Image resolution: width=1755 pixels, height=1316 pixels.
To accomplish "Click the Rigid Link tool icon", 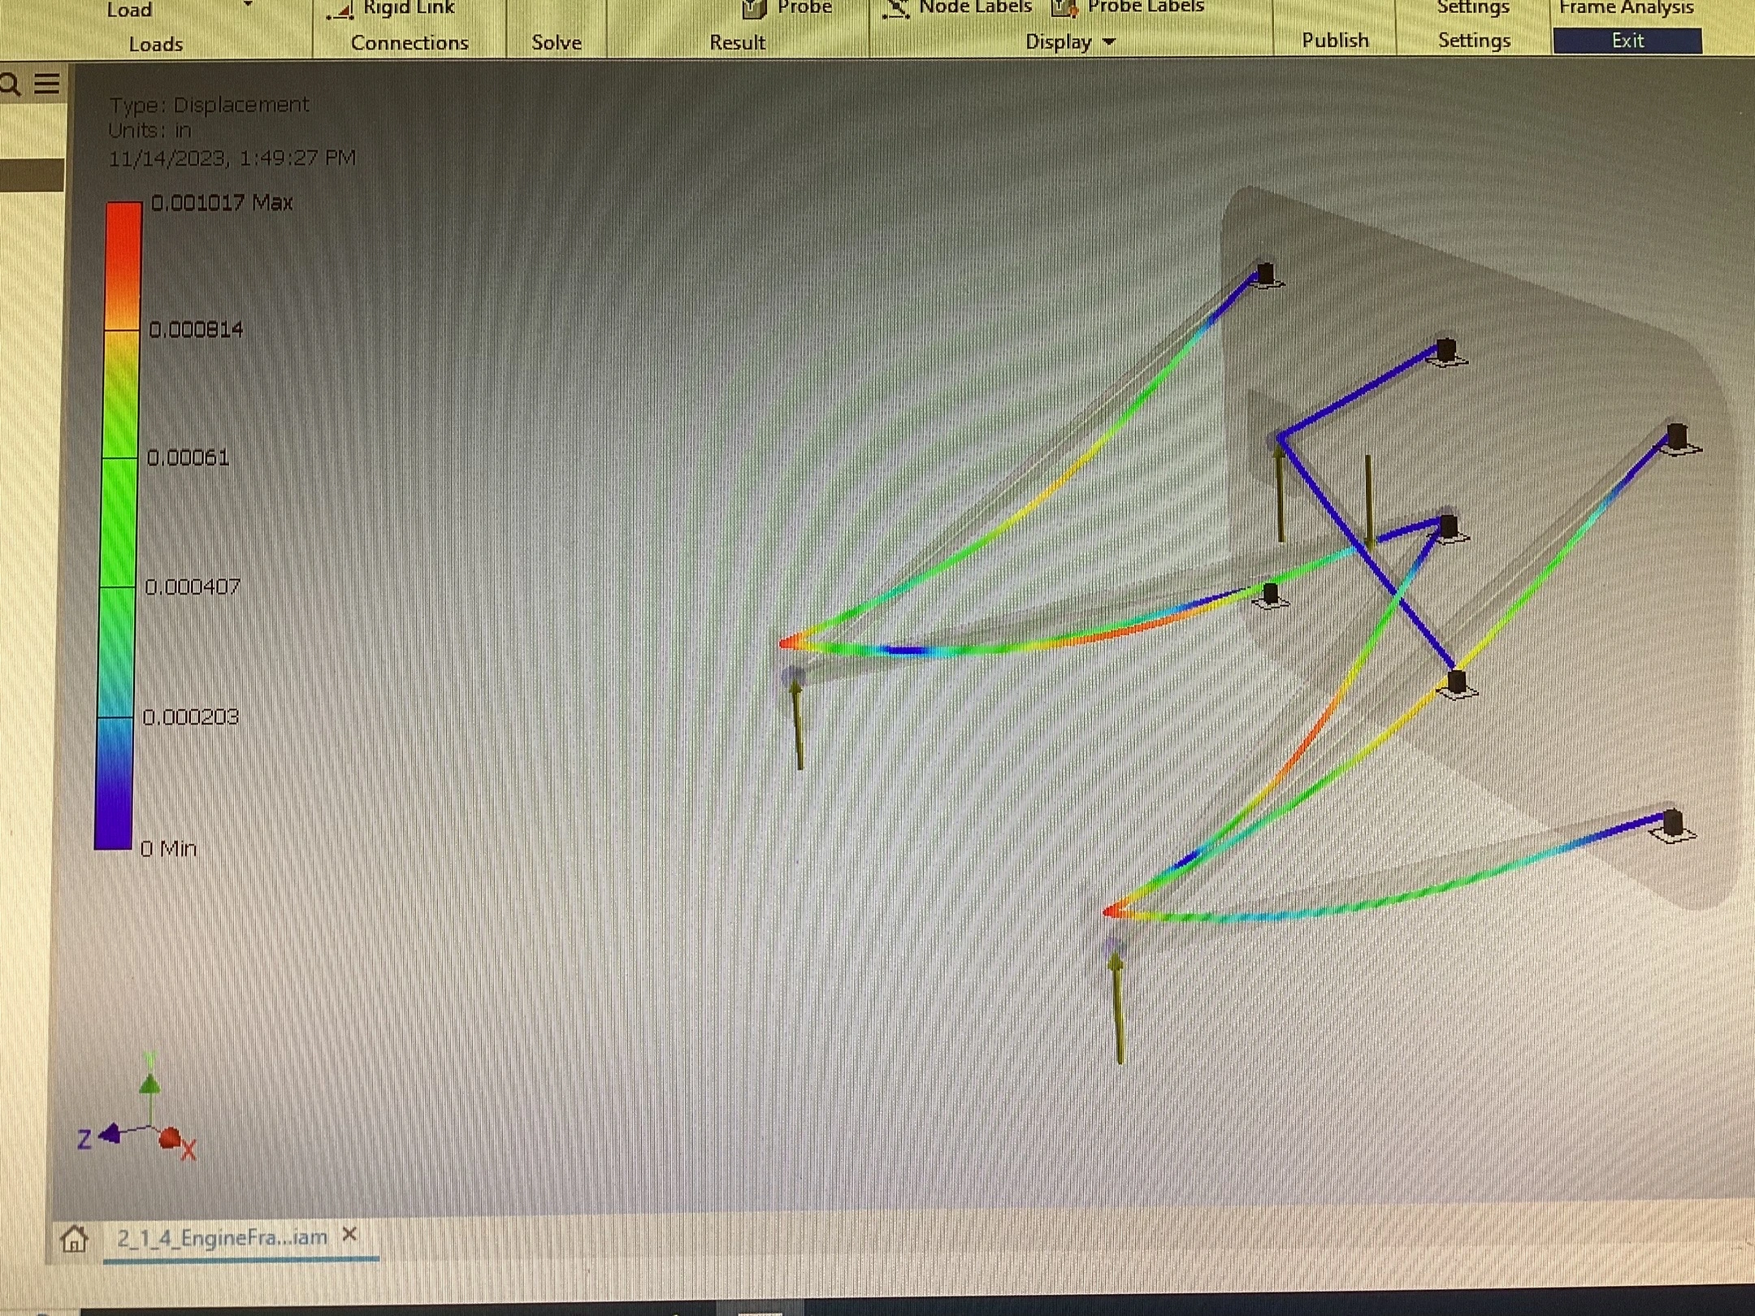I will pyautogui.click(x=340, y=11).
